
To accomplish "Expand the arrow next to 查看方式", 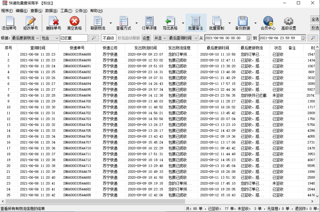I will [x=136, y=23].
